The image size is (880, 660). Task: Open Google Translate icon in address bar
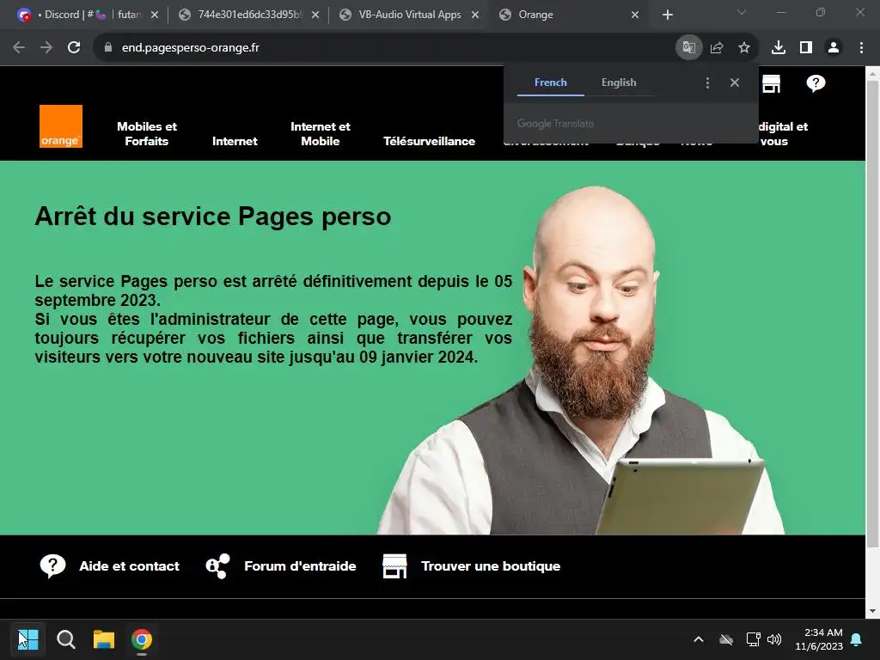688,48
